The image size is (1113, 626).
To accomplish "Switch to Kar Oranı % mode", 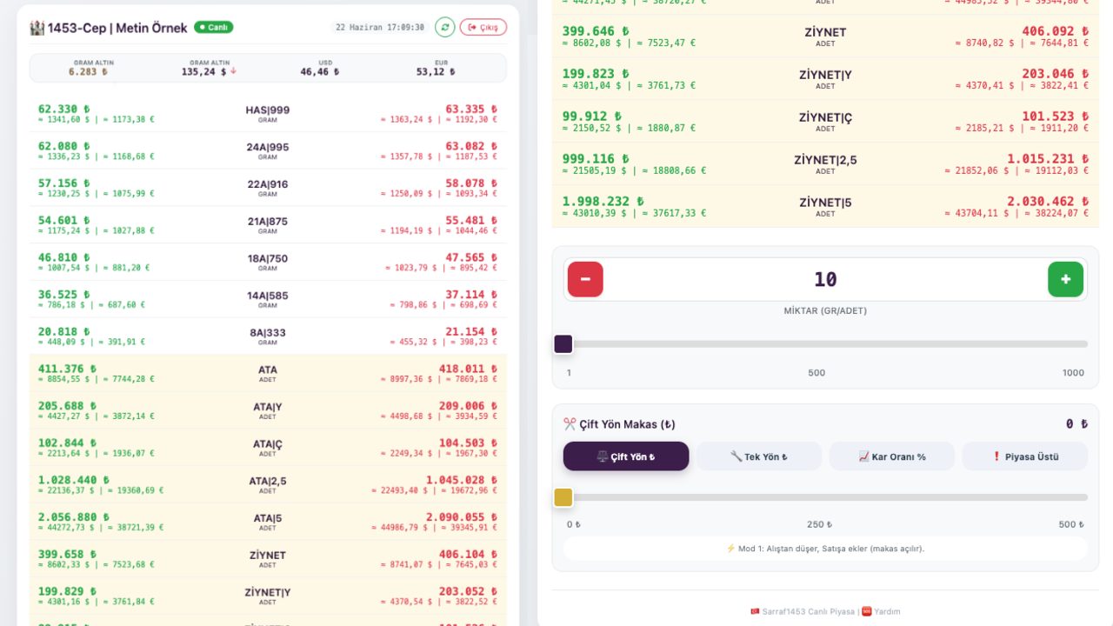I will click(891, 456).
